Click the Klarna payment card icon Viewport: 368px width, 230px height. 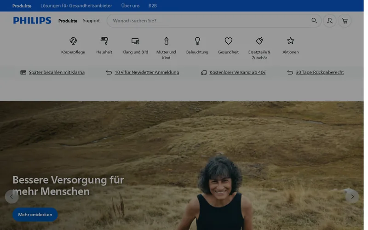[23, 72]
